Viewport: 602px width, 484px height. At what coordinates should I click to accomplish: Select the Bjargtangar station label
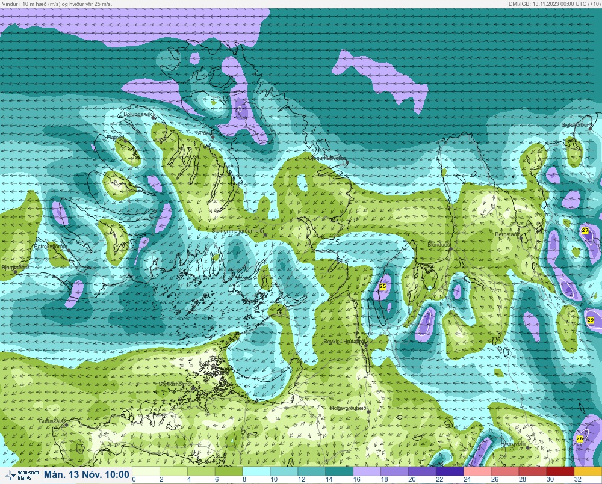(15, 268)
